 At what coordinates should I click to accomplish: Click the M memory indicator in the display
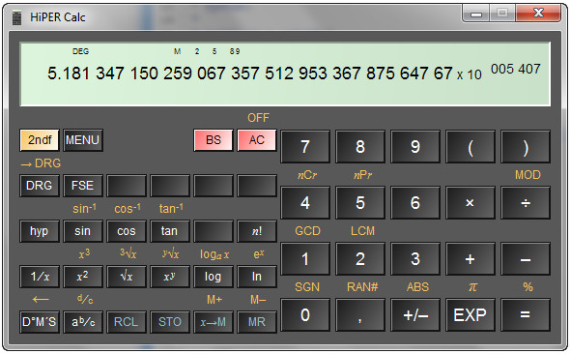point(178,51)
